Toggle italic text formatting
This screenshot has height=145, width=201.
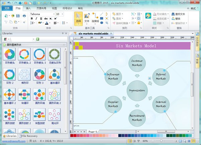pos(36,19)
